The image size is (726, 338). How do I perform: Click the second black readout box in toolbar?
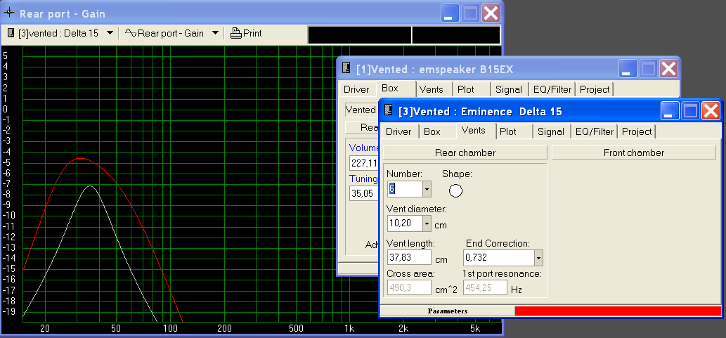[x=456, y=35]
